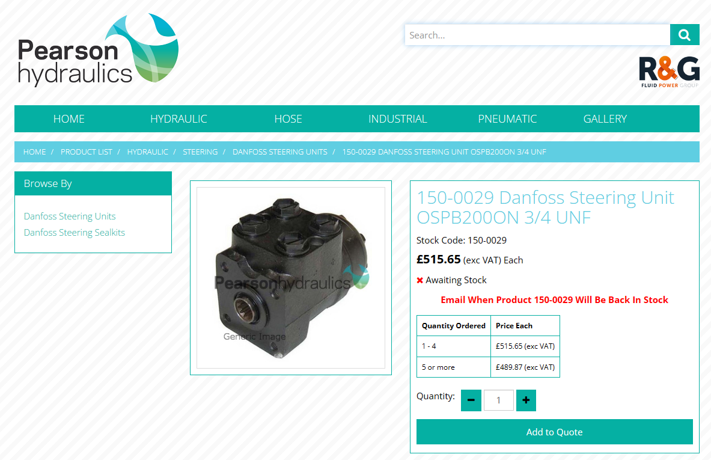The height and width of the screenshot is (460, 711).
Task: Click the search magnifier icon button
Action: pos(684,35)
